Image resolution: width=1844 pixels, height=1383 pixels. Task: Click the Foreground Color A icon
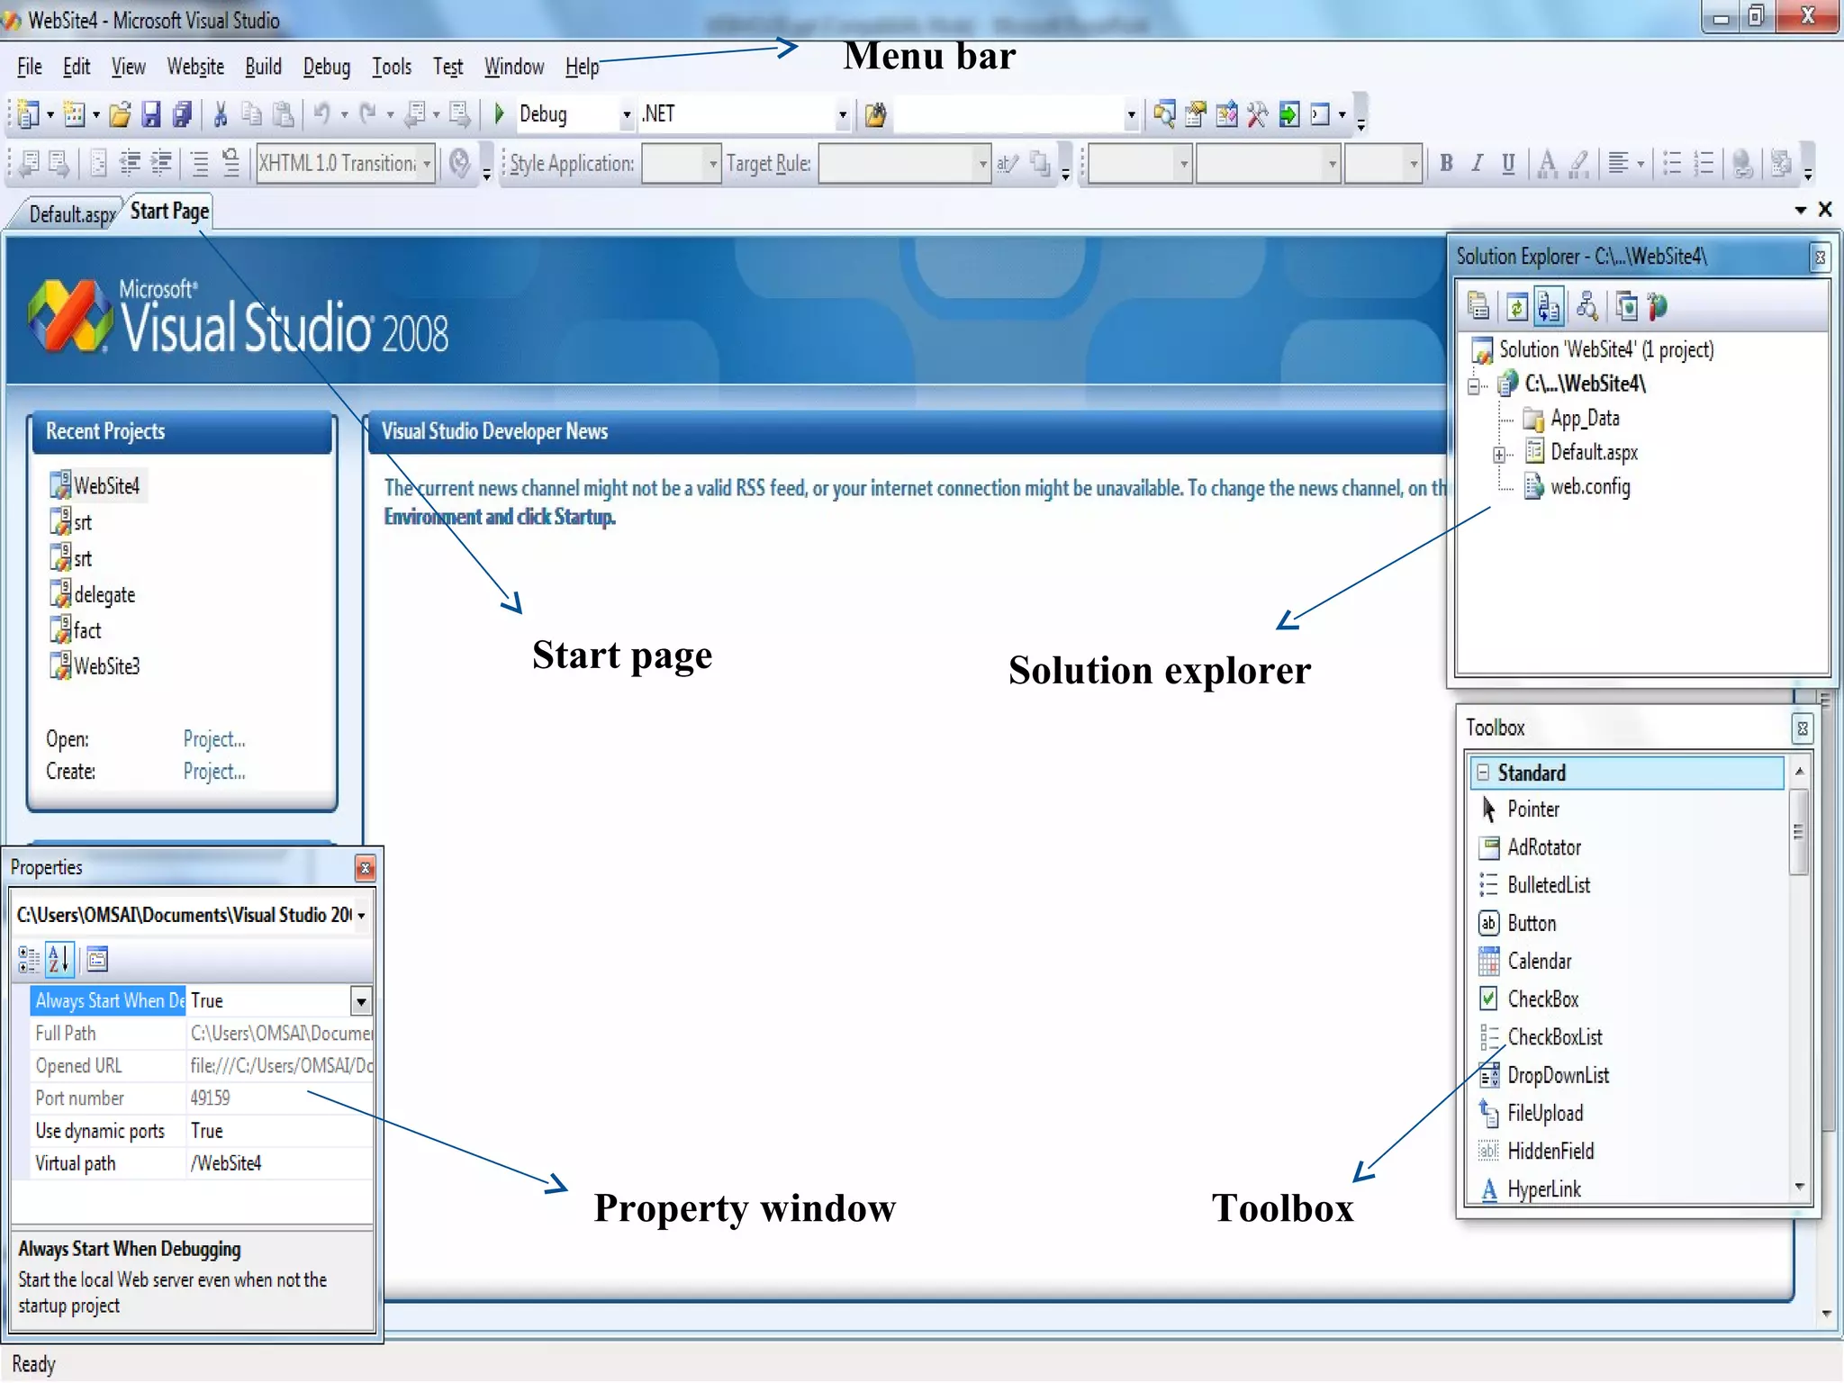pos(1547,163)
